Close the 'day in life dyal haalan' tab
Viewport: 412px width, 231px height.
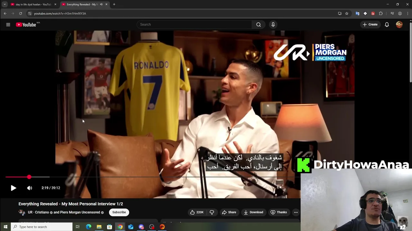55,4
